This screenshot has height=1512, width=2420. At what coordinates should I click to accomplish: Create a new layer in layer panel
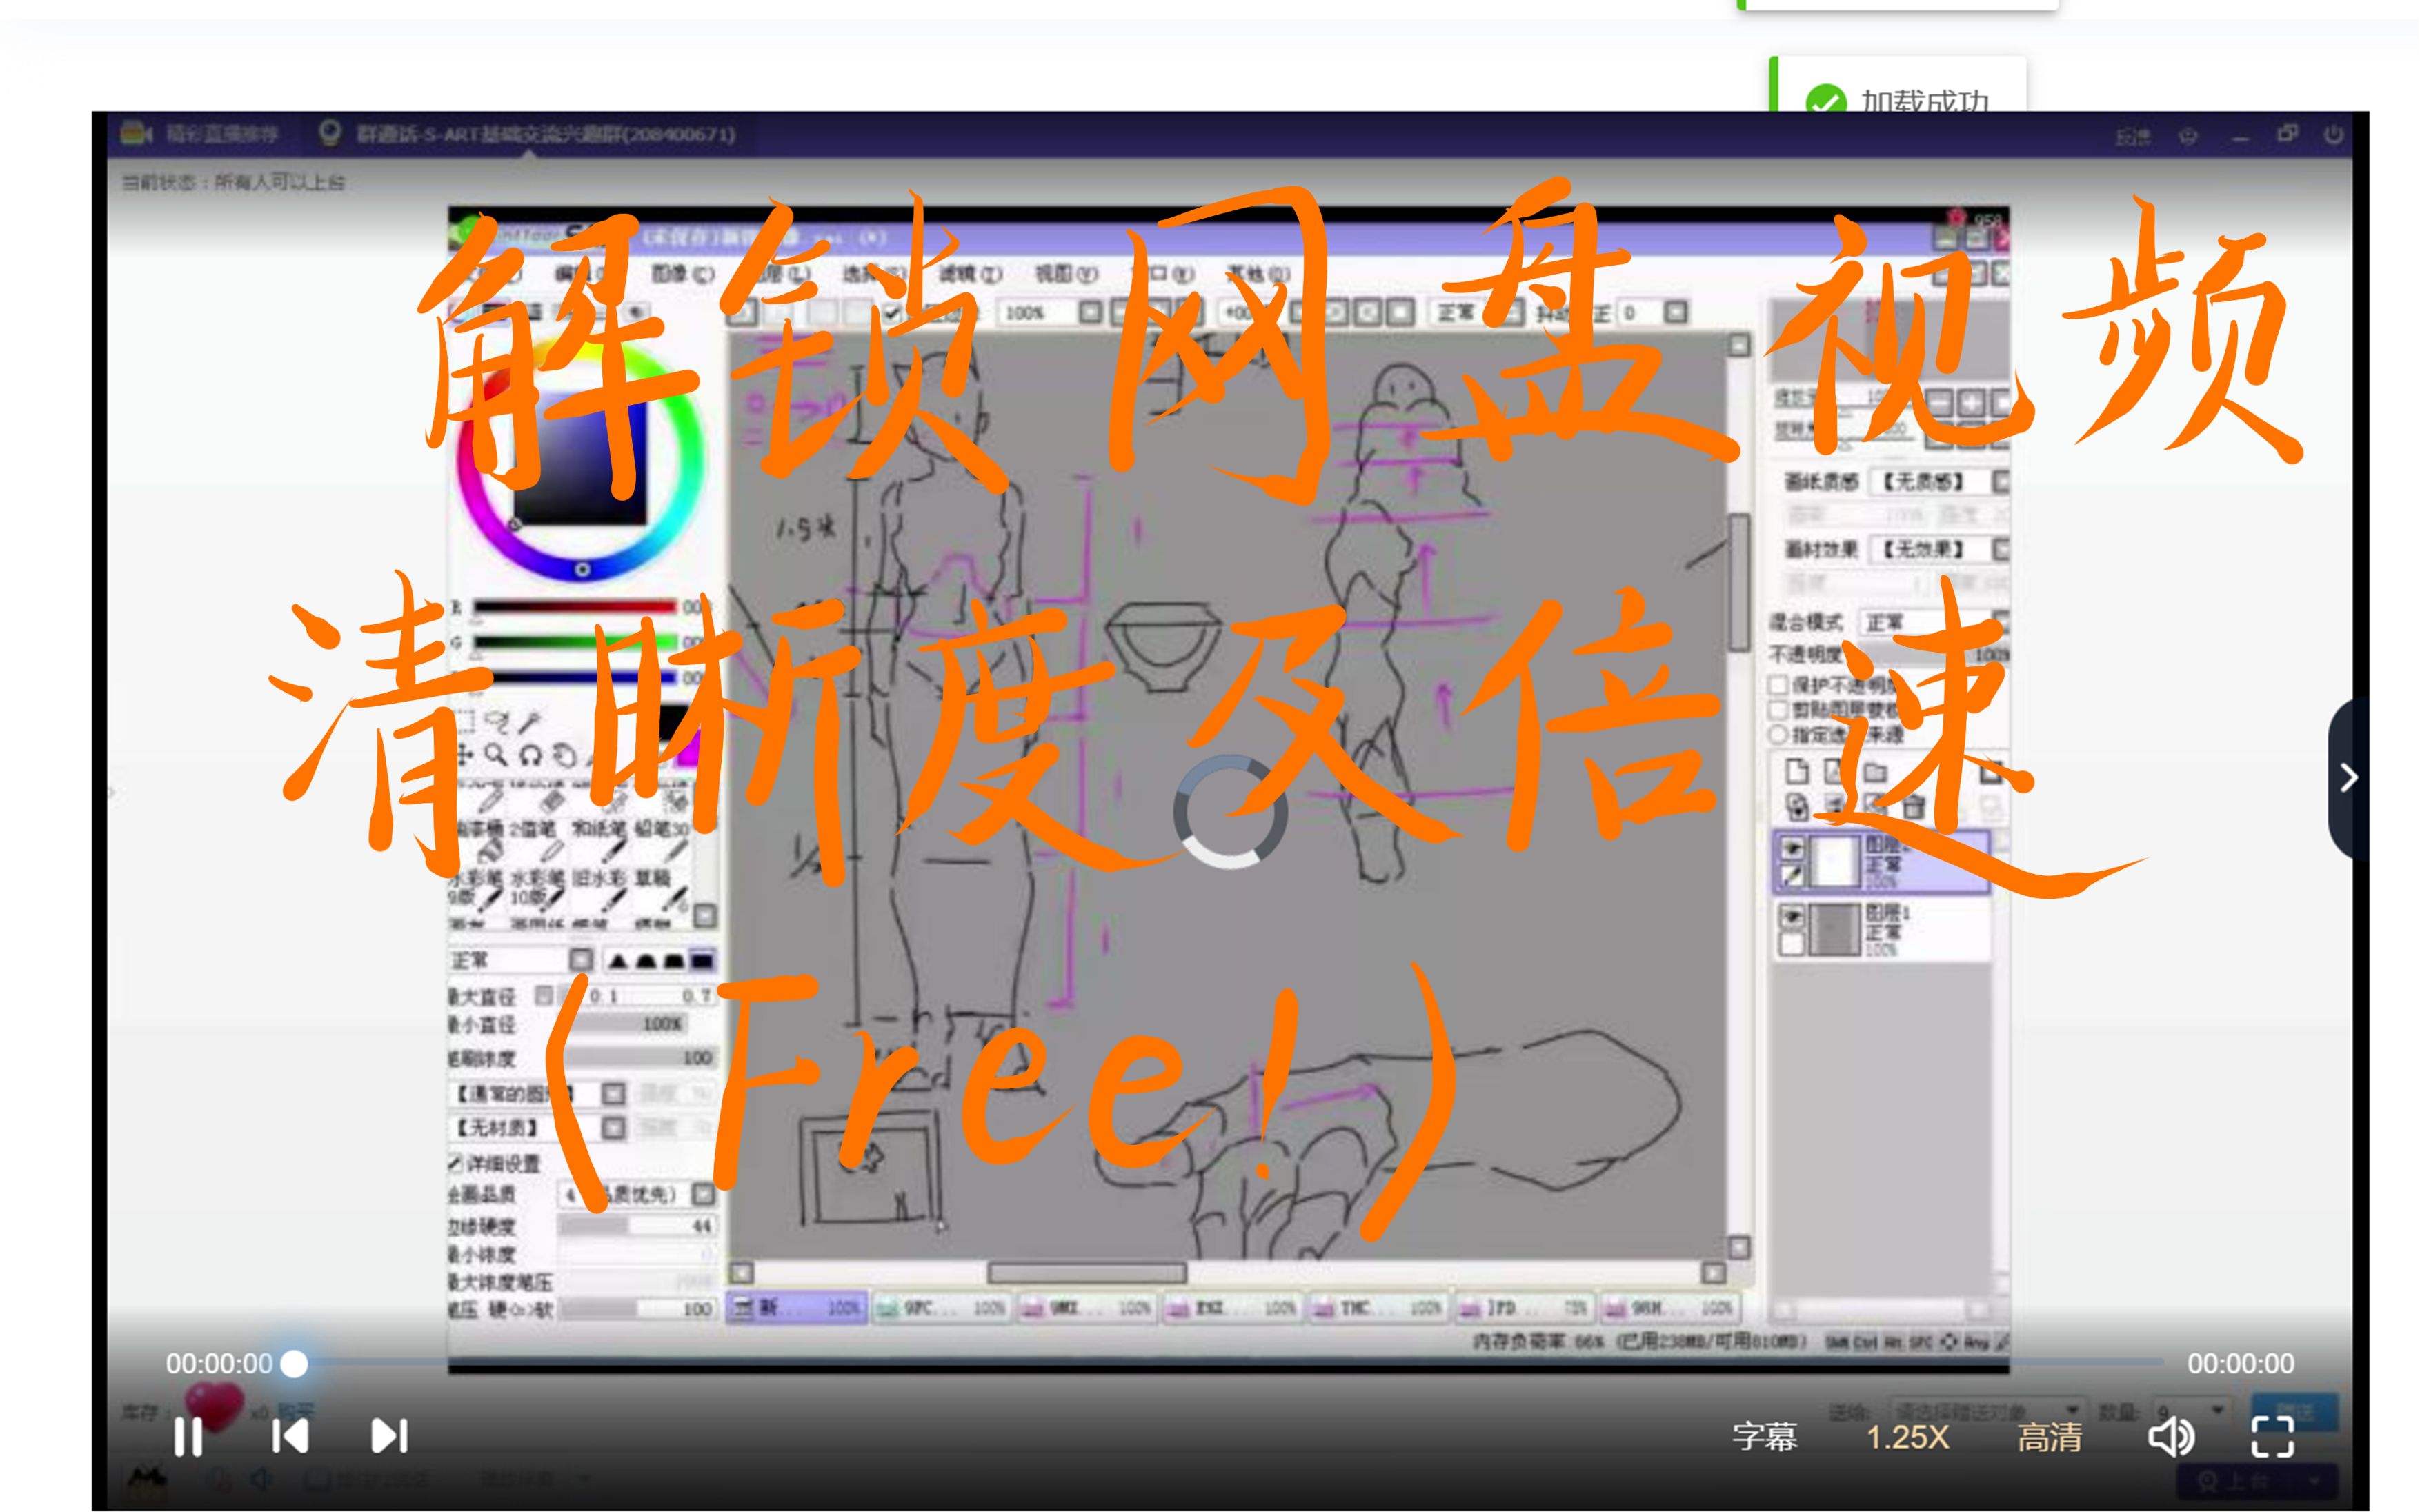tap(1797, 770)
